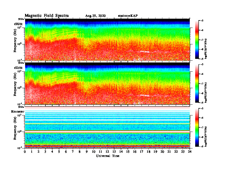
Task: Click the -5 tick on Riometer color scale
Action: pos(201,108)
